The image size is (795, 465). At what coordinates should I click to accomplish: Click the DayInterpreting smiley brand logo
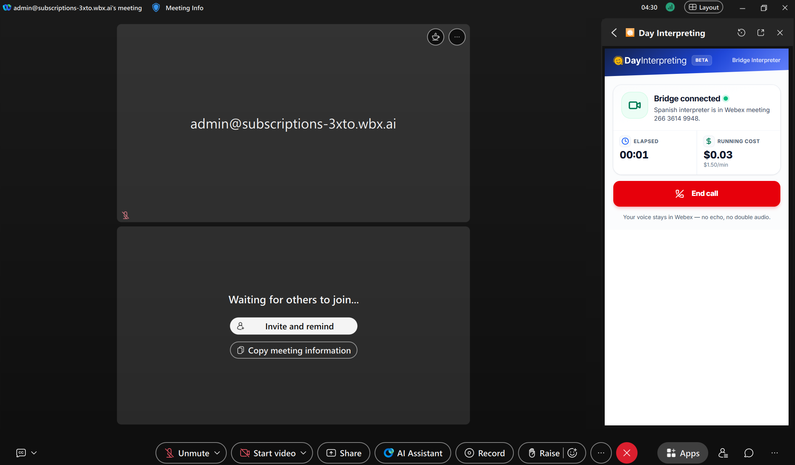(x=618, y=61)
